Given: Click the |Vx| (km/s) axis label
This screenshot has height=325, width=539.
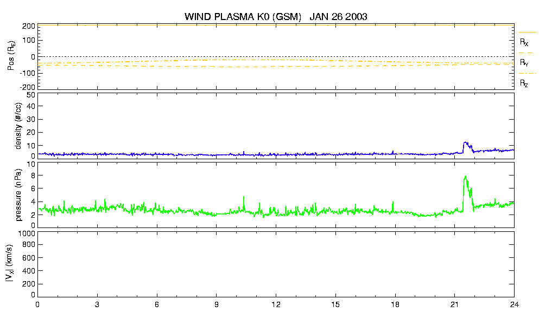Looking at the screenshot, I should tap(9, 264).
